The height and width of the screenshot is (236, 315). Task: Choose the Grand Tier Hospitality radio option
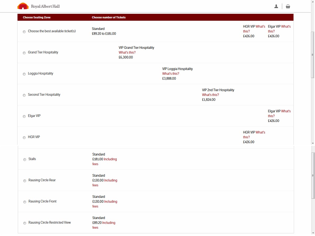pos(24,53)
